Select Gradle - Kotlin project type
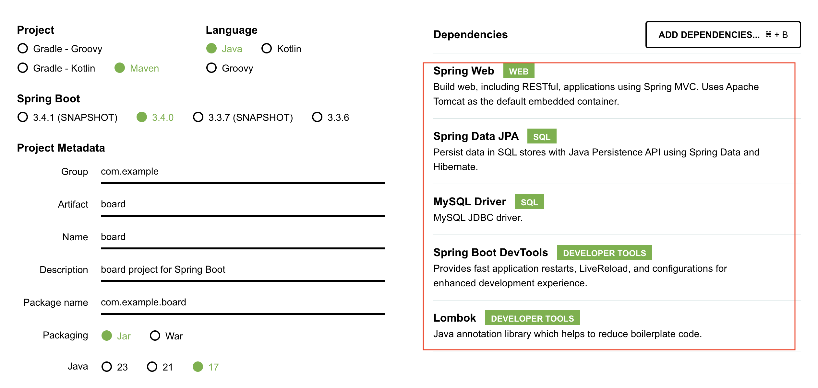This screenshot has height=388, width=818. click(23, 68)
